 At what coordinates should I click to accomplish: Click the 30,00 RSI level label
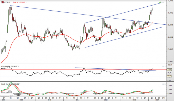[x=169, y=76]
